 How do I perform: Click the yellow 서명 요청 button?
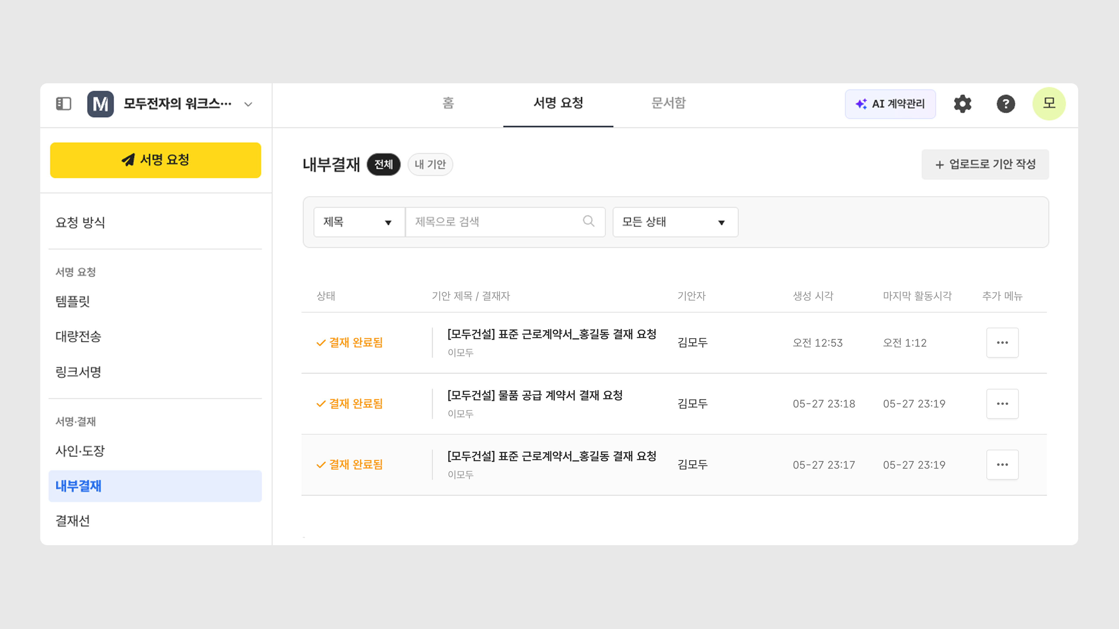click(x=156, y=160)
